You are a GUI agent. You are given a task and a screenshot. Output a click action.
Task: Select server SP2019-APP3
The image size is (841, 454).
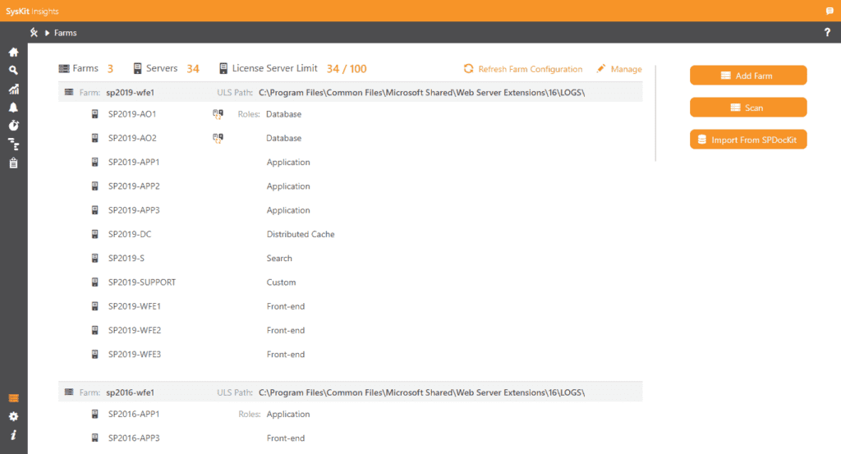click(134, 210)
